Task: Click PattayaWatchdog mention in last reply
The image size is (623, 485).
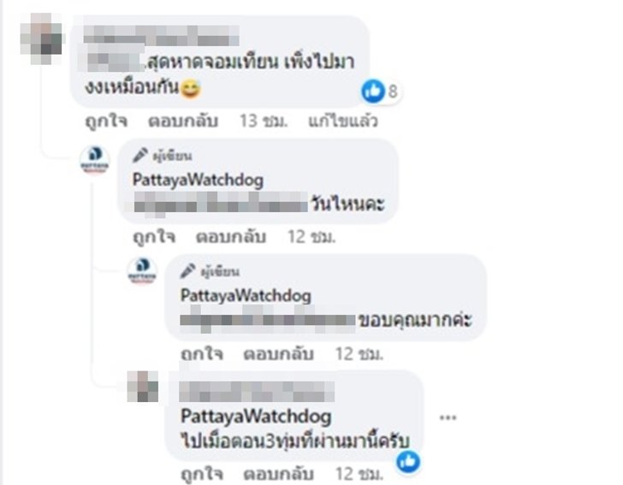Action: 256,417
